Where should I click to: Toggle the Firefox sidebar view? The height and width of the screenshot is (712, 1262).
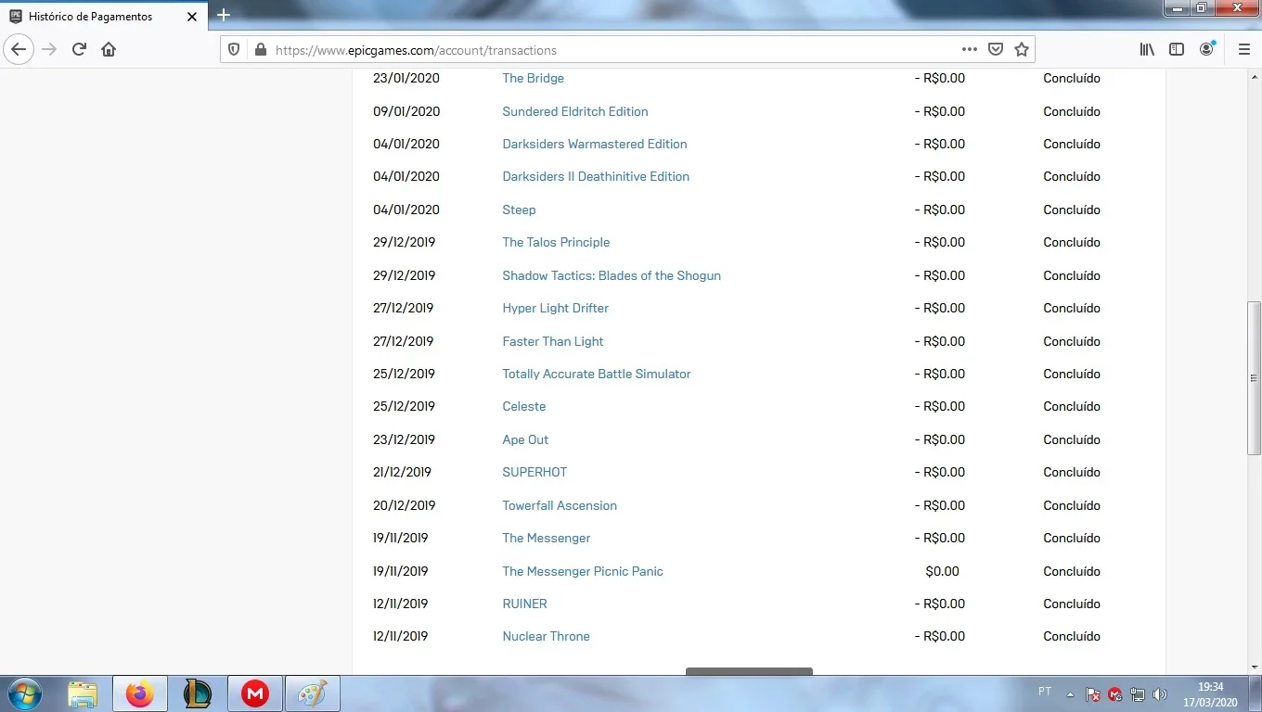[x=1177, y=49]
